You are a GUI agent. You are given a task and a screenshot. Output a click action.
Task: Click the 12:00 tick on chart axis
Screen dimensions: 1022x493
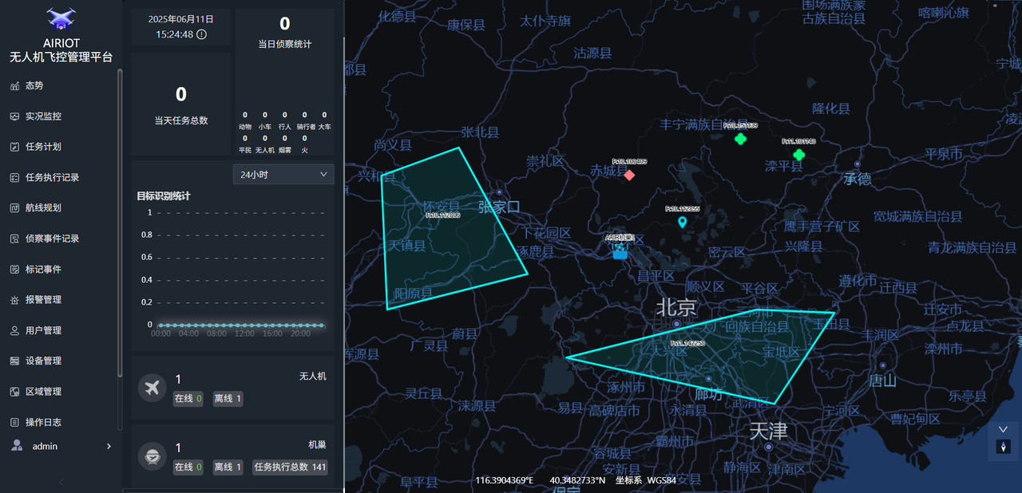coord(244,334)
